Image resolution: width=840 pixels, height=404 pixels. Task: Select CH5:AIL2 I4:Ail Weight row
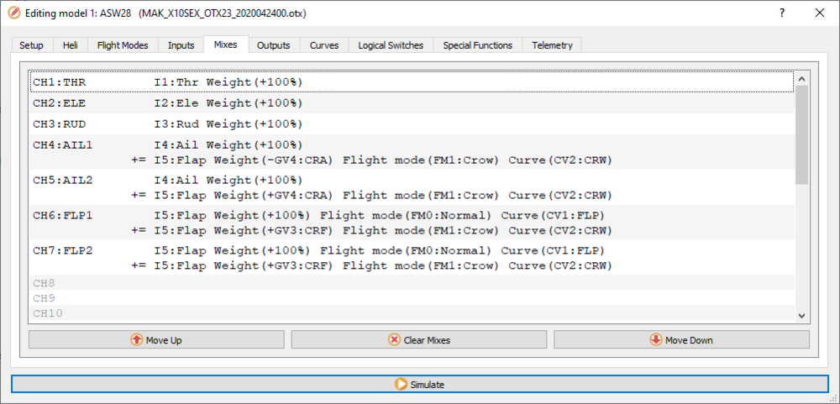412,180
